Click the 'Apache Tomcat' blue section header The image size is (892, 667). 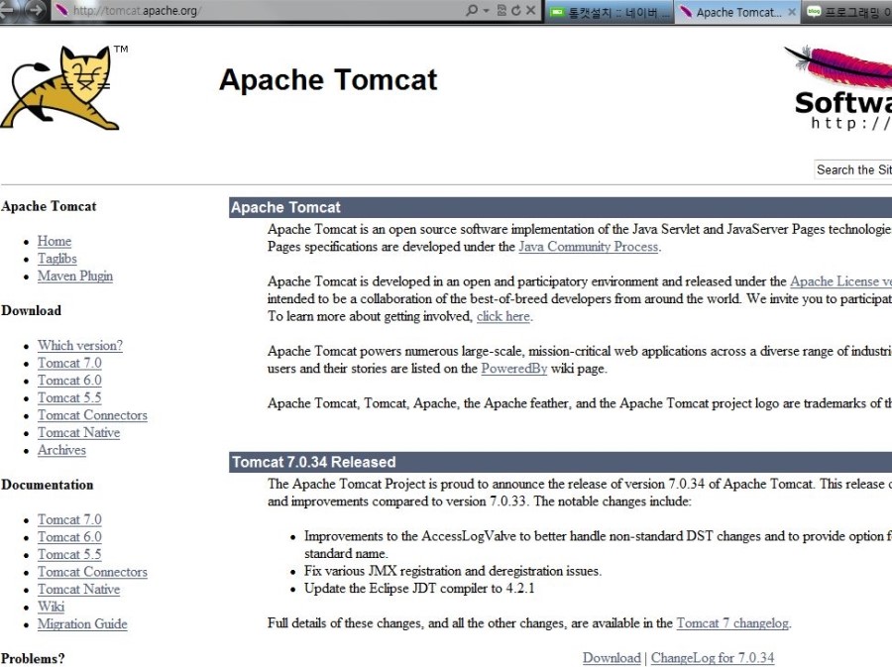point(285,207)
